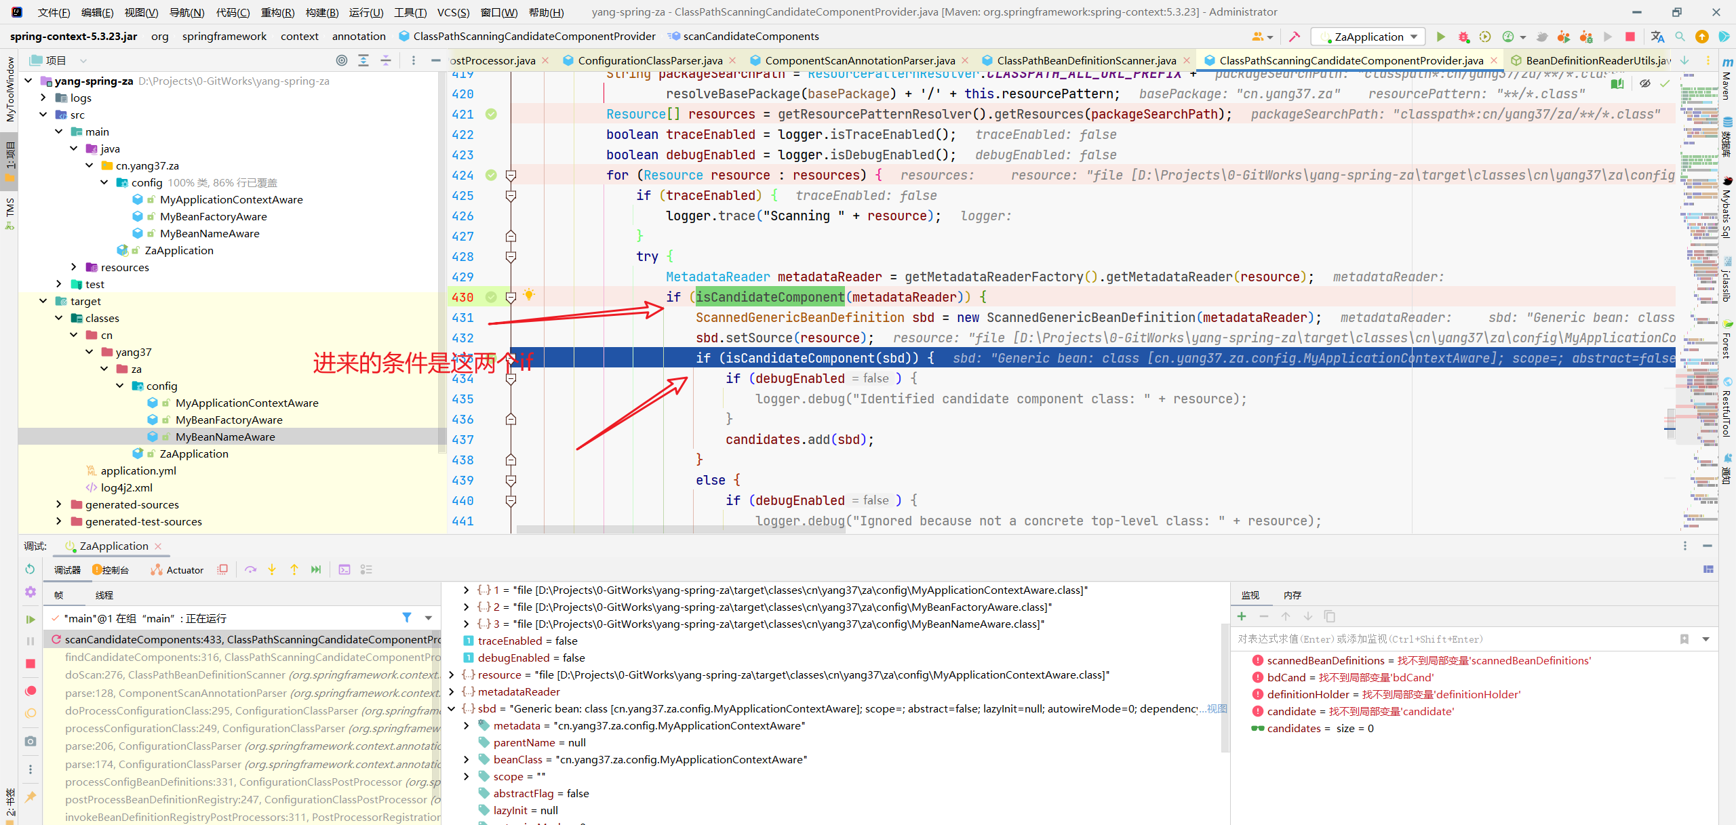Filter frames with blue funnel icon
Screen dimensions: 1736x825
point(407,618)
